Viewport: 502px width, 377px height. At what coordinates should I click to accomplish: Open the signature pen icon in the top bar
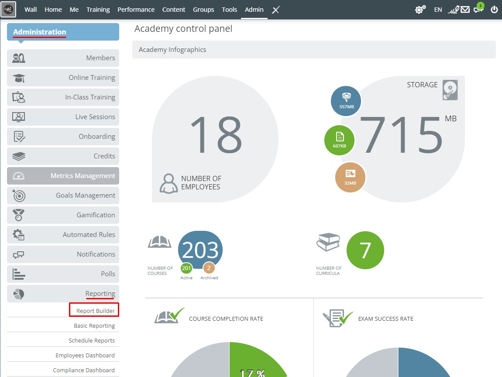[x=454, y=10]
